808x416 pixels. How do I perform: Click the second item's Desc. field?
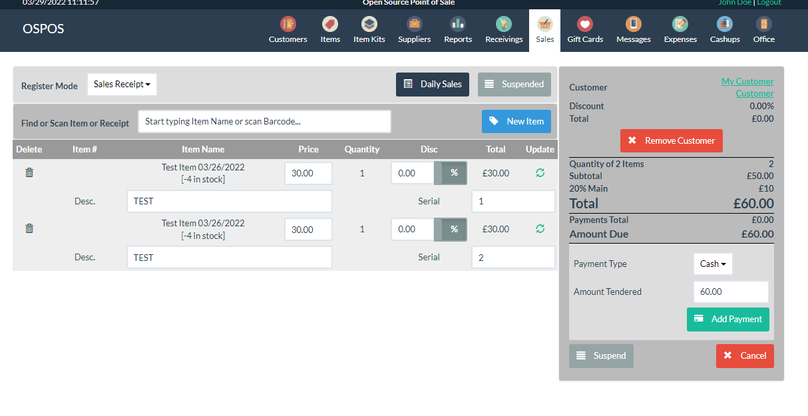click(230, 257)
